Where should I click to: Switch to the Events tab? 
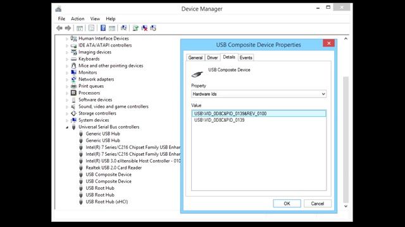[x=246, y=57]
